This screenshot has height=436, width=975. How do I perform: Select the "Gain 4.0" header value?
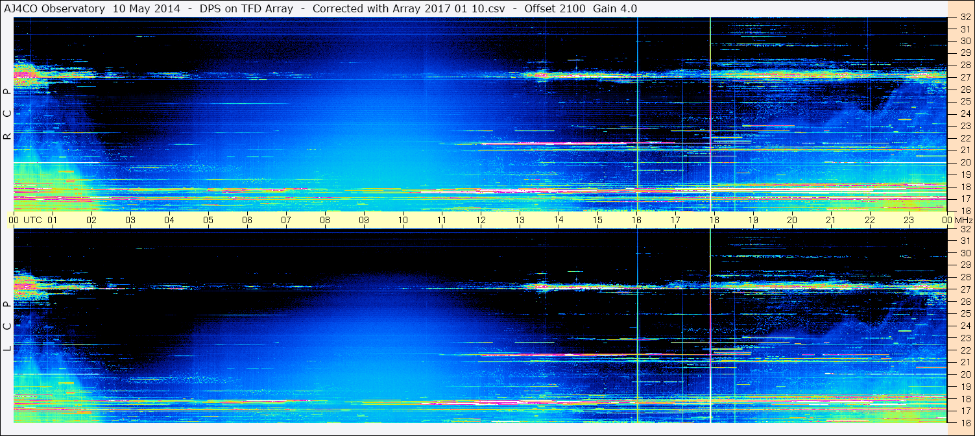point(615,9)
